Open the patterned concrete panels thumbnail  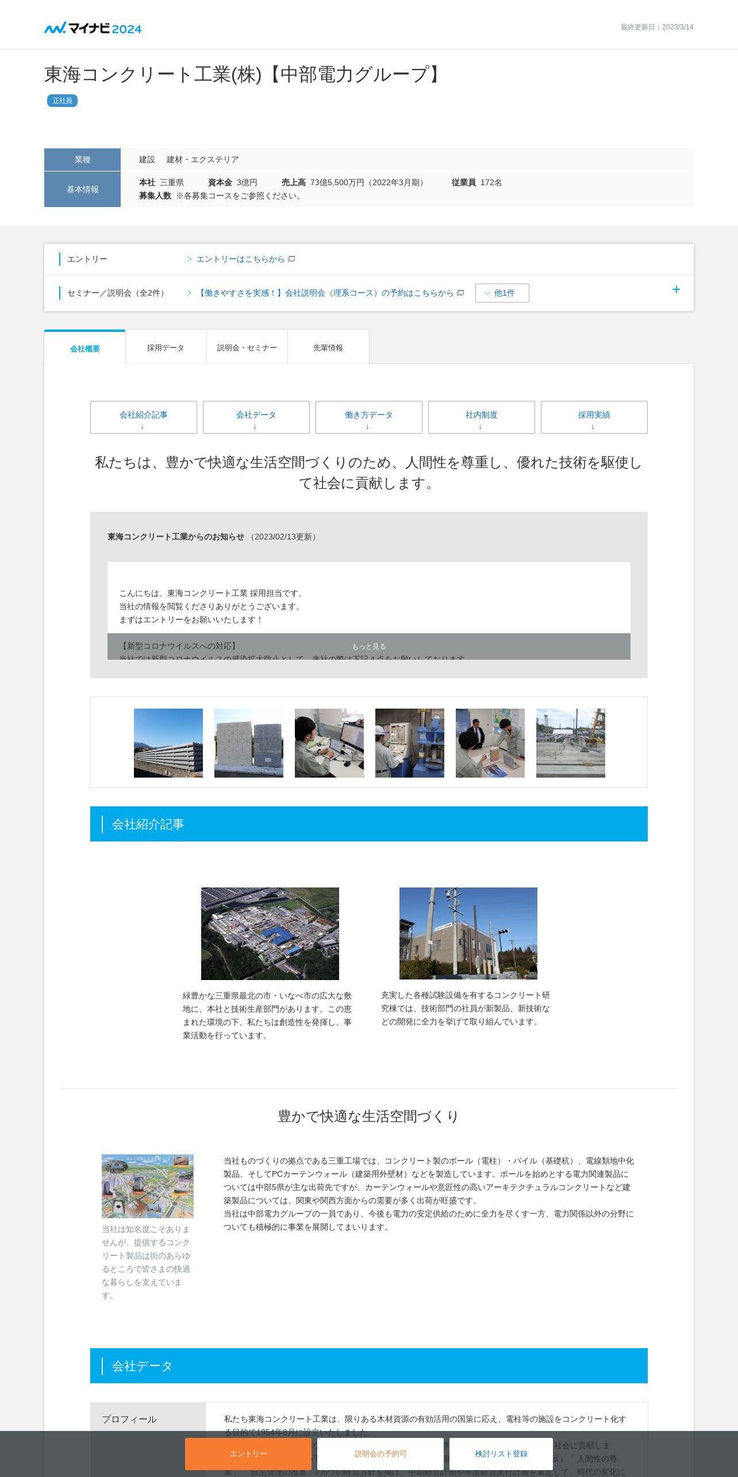249,743
